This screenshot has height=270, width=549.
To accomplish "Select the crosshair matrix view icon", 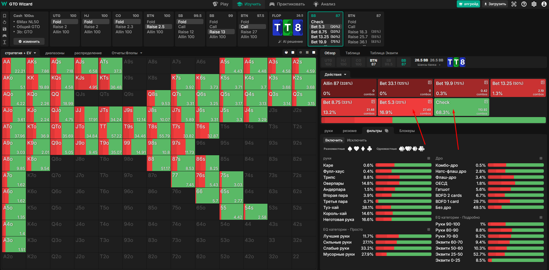I will pyautogui.click(x=300, y=53).
